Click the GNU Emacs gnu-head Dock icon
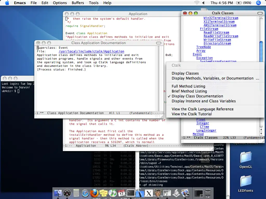The height and width of the screenshot is (199, 266). [158, 193]
